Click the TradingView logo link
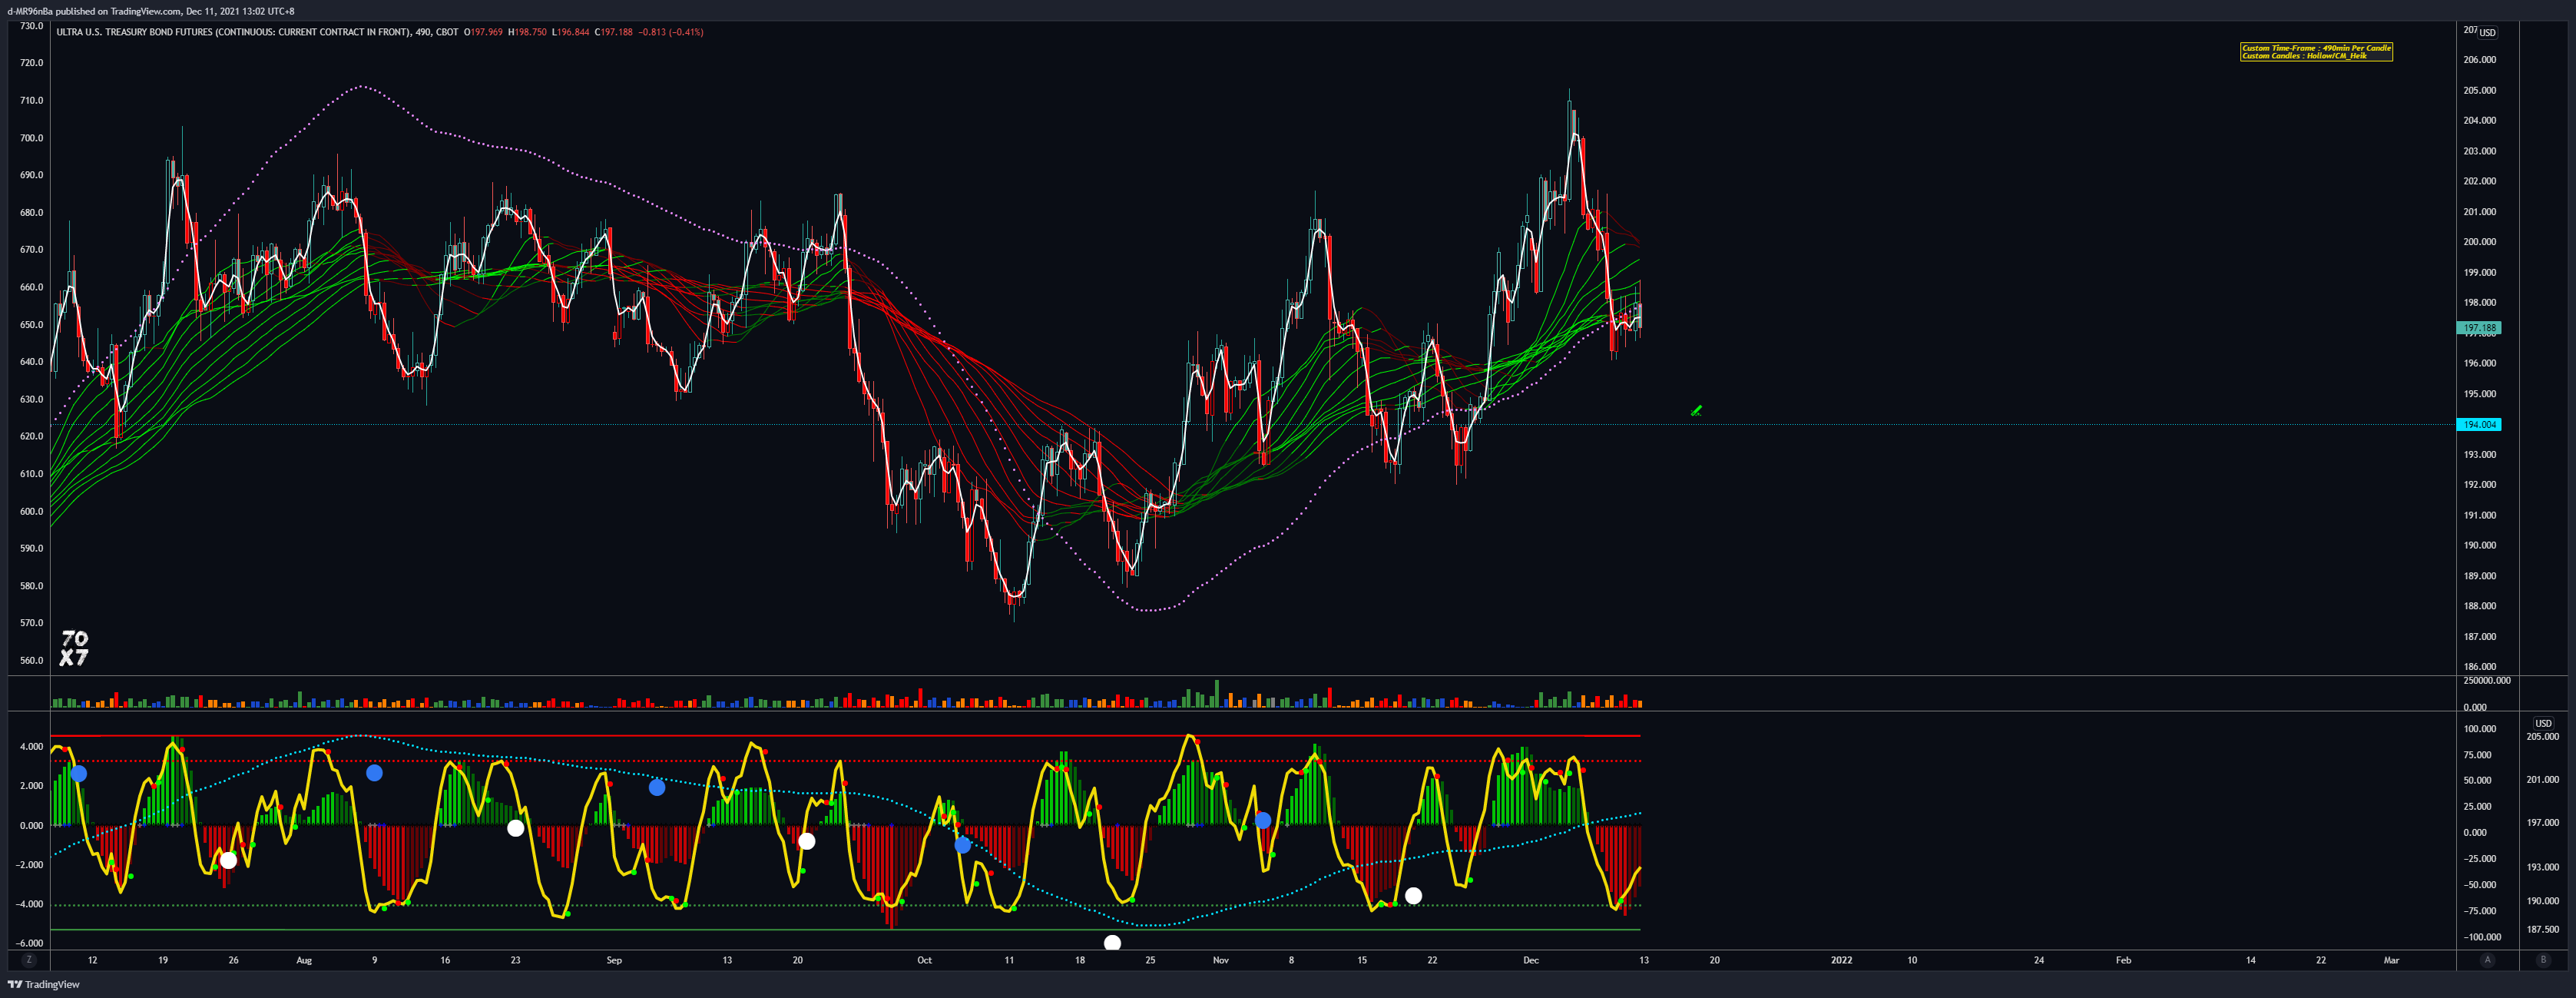Image resolution: width=2576 pixels, height=998 pixels. point(44,985)
